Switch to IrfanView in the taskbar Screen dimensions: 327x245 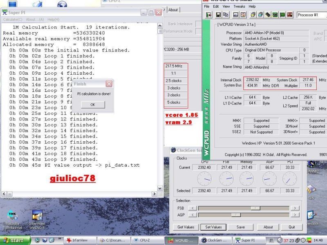(x=80, y=240)
